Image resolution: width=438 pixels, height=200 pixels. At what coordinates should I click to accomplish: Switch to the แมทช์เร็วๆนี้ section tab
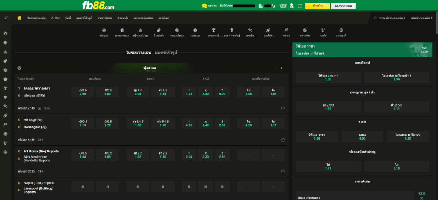pyautogui.click(x=166, y=52)
